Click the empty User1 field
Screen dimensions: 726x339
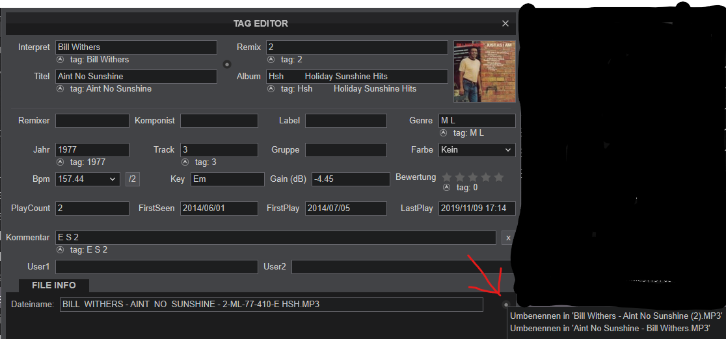[x=157, y=267]
